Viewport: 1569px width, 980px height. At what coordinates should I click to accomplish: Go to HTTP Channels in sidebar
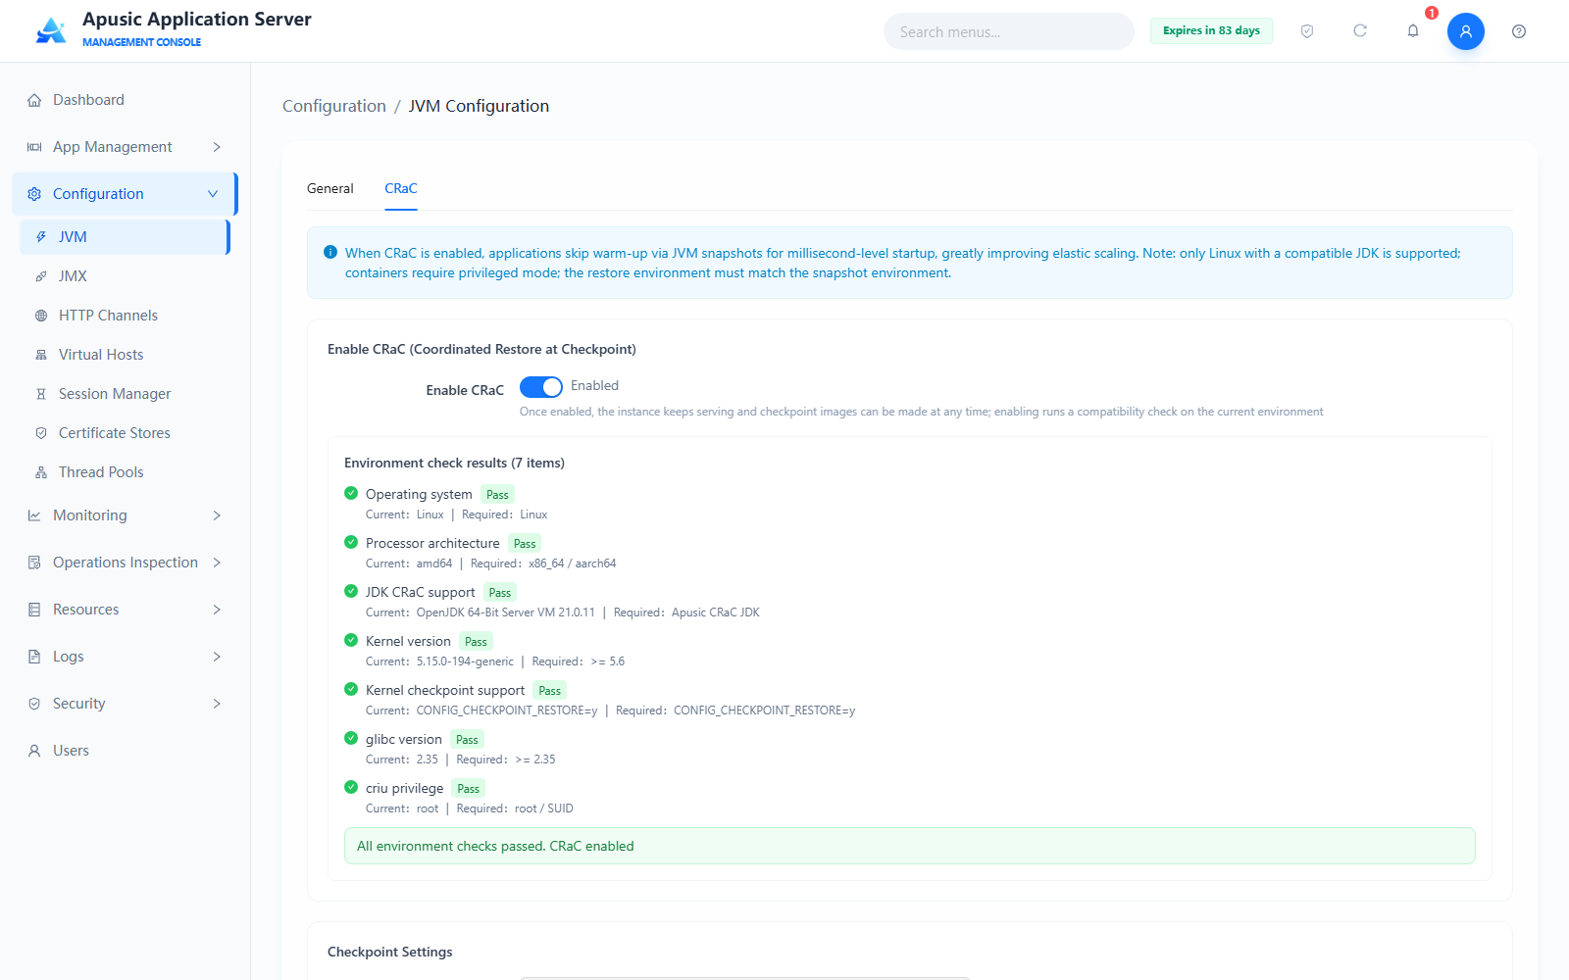pyautogui.click(x=125, y=316)
